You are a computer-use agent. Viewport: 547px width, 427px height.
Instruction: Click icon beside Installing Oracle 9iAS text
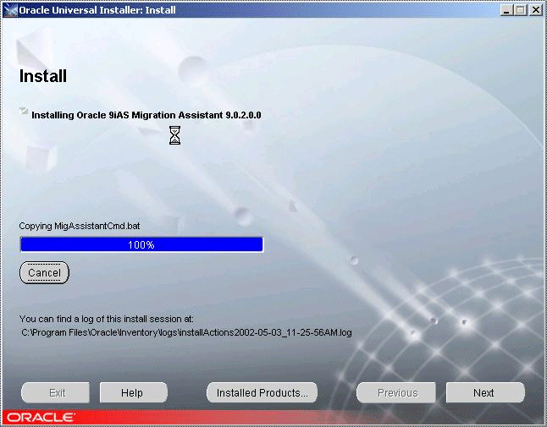[24, 112]
